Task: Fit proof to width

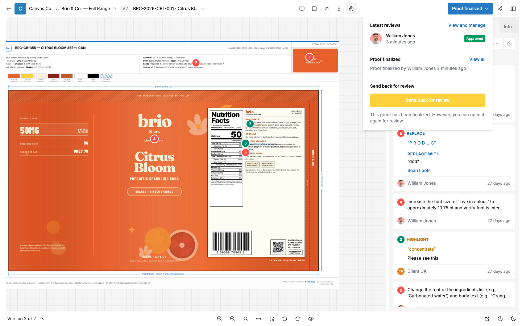Action: [x=258, y=319]
